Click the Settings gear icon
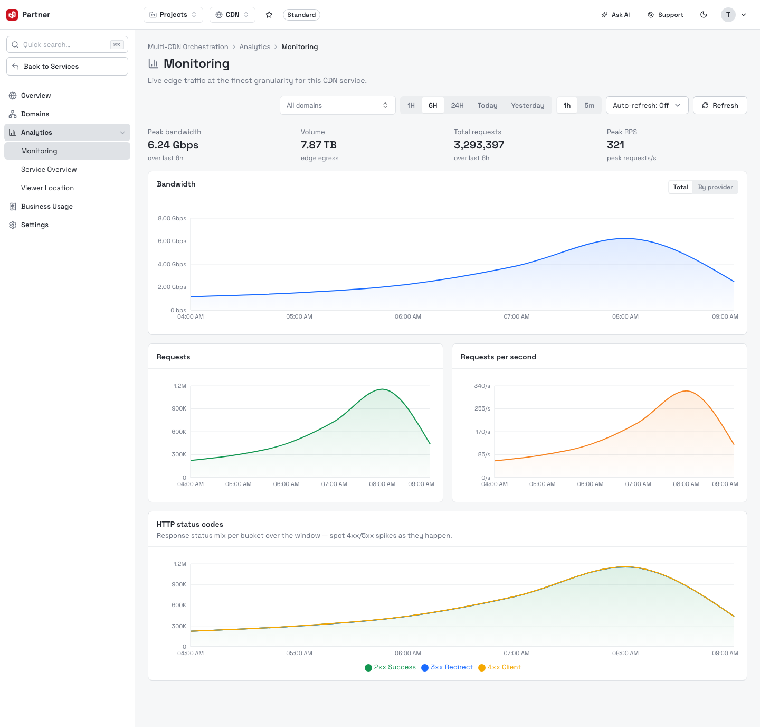Image resolution: width=760 pixels, height=727 pixels. click(13, 225)
